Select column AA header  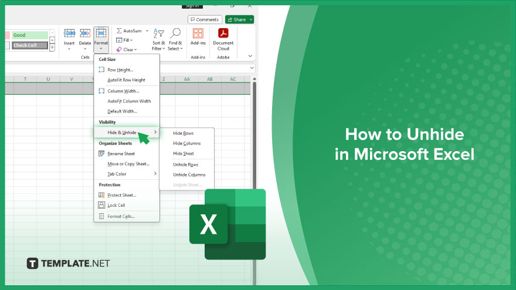tap(187, 79)
